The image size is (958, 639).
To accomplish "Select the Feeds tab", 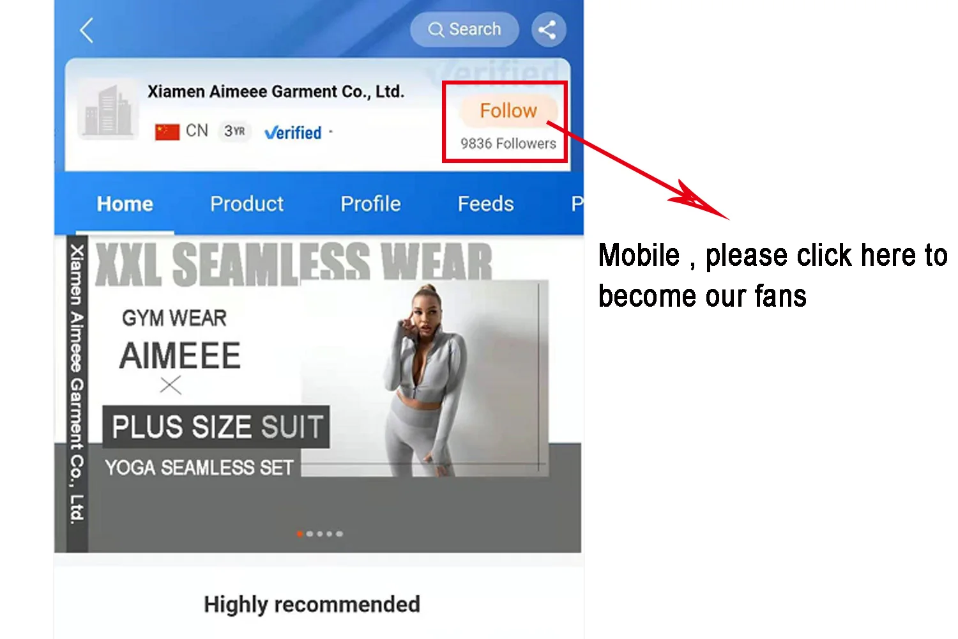I will [485, 204].
